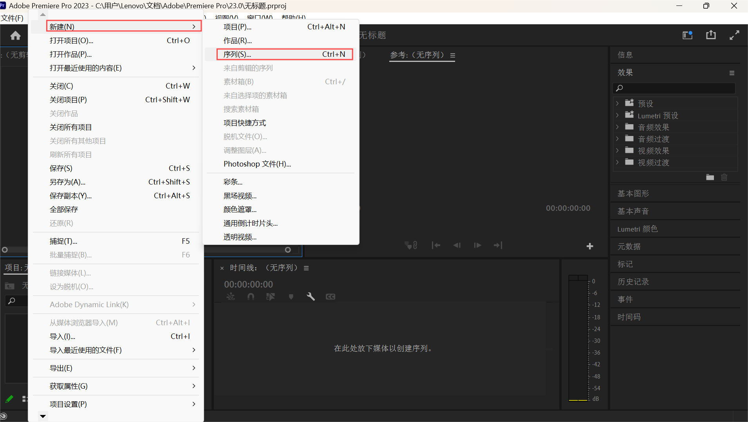
Task: Click Creative Cloud status icon at bottom left
Action: click(x=4, y=416)
